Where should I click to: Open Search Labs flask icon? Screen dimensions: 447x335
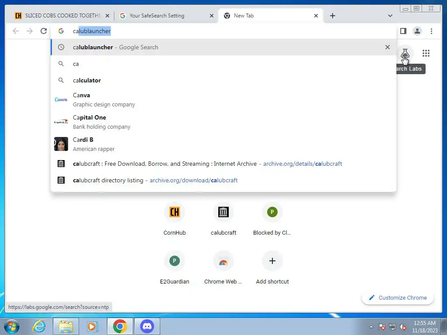coord(405,53)
